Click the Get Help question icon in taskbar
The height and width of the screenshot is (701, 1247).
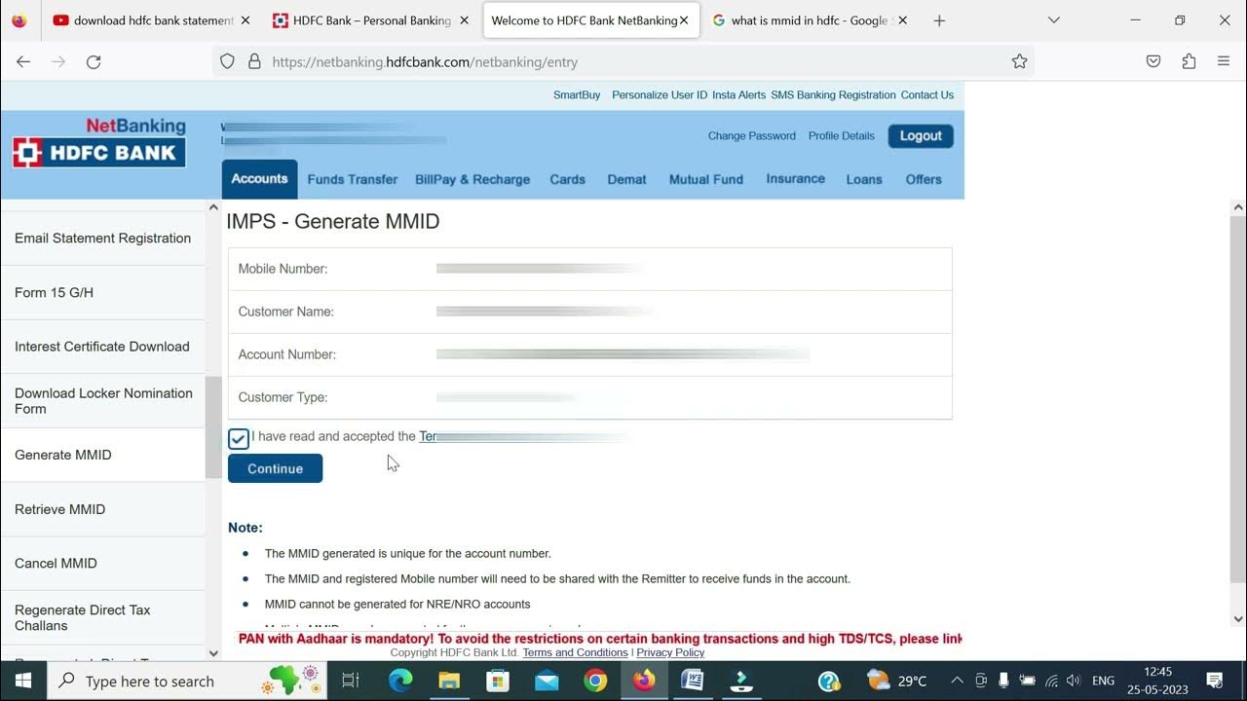coord(829,681)
